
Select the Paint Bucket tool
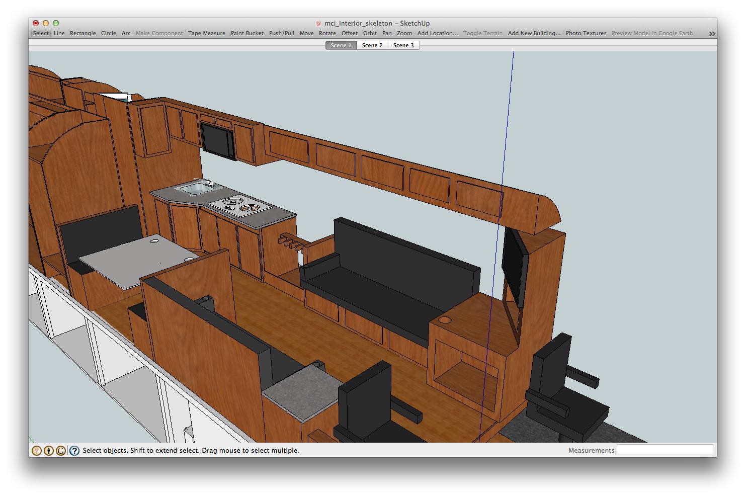coord(247,33)
